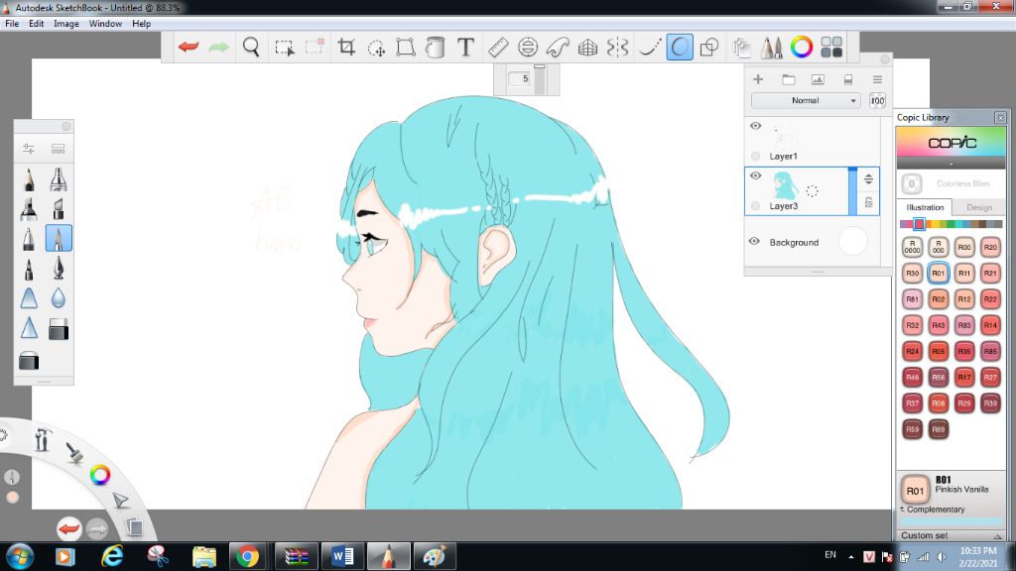Open Brush Properties sliders icon
This screenshot has width=1016, height=571.
[29, 149]
